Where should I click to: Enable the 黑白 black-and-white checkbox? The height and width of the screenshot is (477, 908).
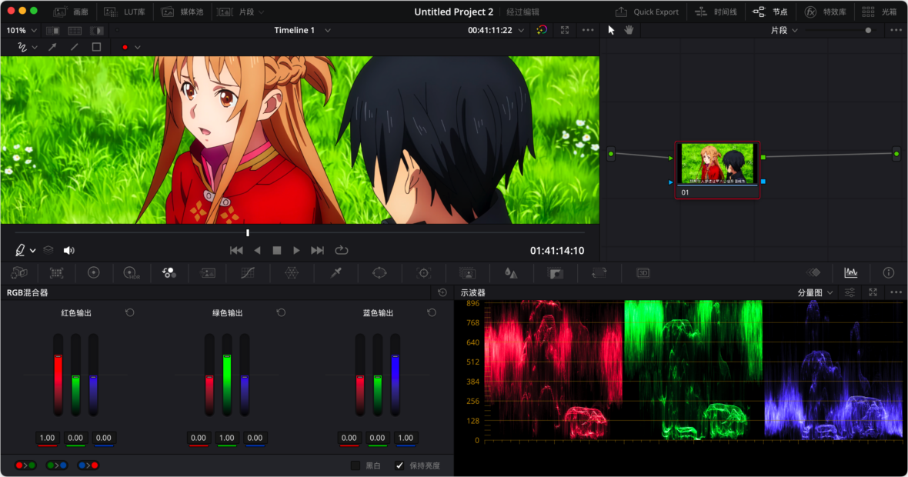355,465
